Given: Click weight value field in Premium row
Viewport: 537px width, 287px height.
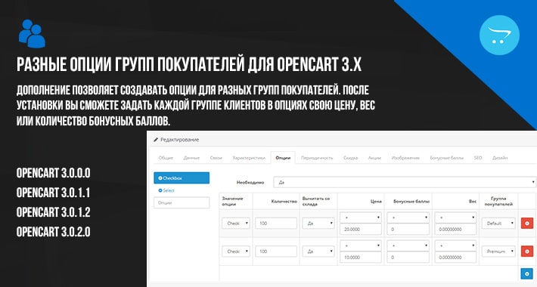Looking at the screenshot, I should 455,258.
